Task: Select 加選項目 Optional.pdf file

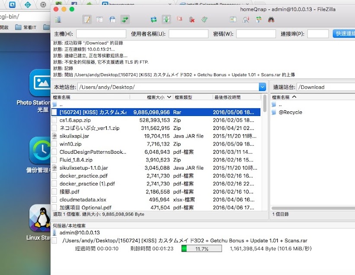Action: click(156, 207)
